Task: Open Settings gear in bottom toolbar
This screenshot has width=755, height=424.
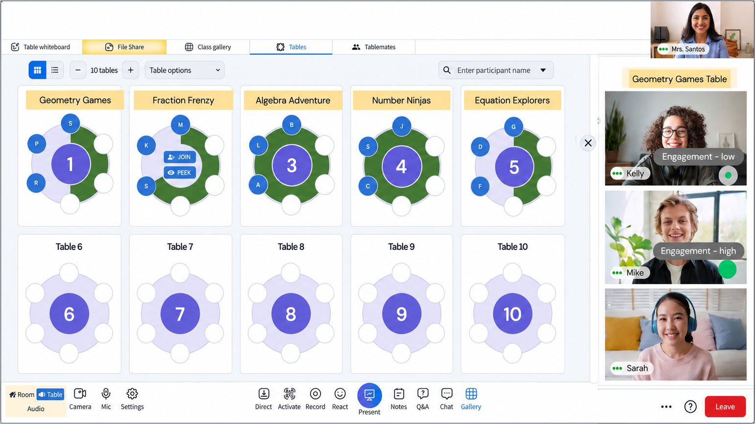Action: click(x=132, y=394)
